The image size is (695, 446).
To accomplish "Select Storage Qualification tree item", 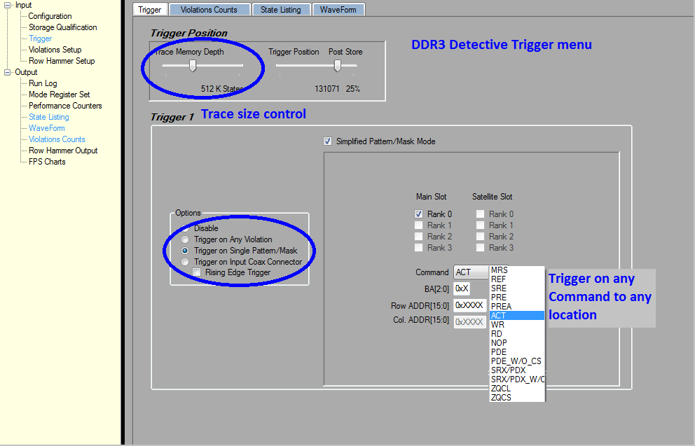I will [x=62, y=27].
